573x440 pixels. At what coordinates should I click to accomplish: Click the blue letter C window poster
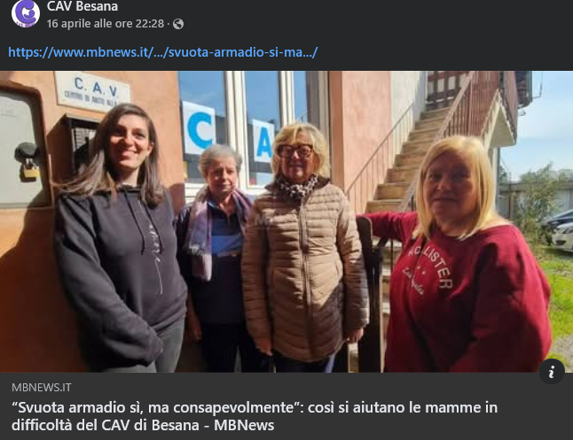click(199, 128)
